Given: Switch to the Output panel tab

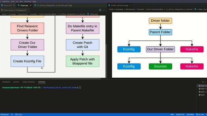Looking at the screenshot, I should click(16, 82).
